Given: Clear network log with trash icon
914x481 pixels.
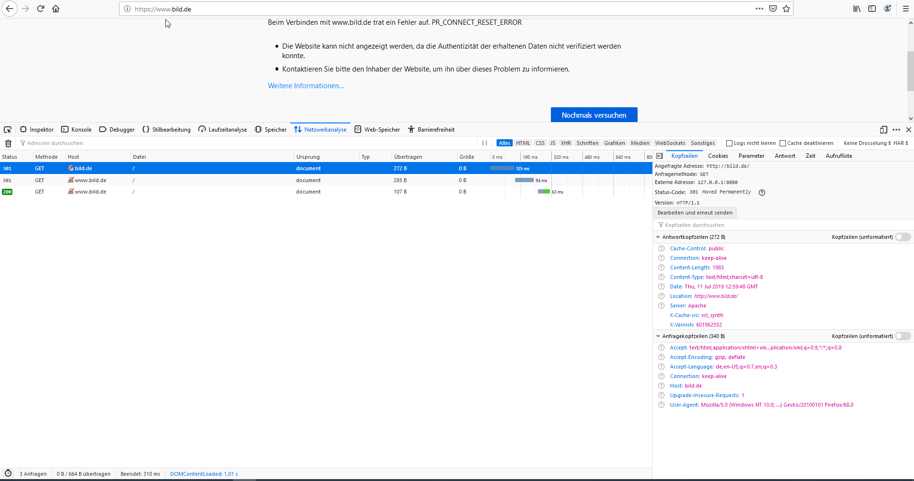Looking at the screenshot, I should click(x=8, y=143).
